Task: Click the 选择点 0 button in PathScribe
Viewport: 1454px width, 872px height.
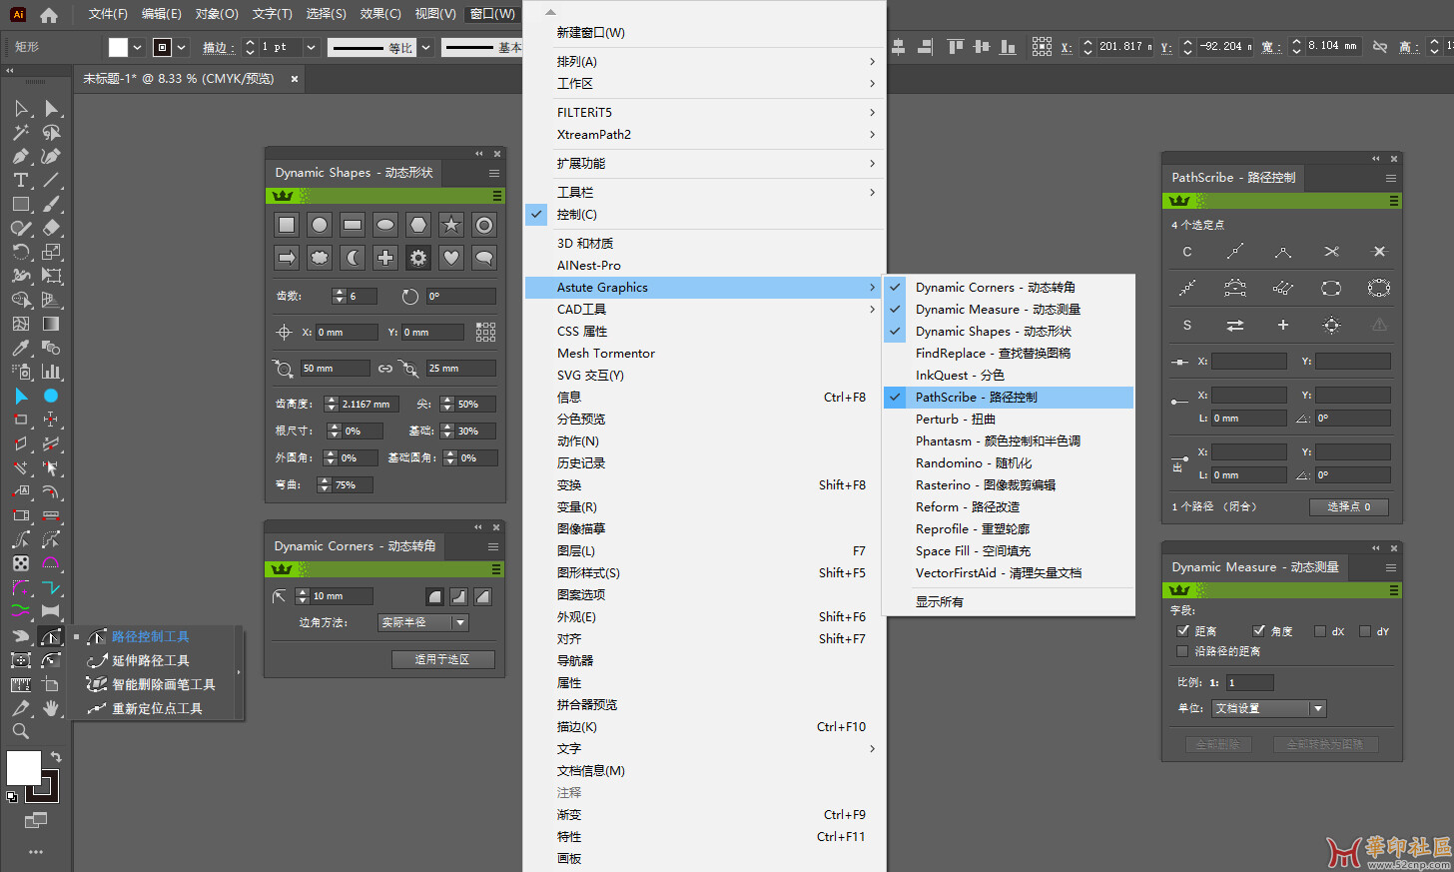Action: click(x=1348, y=506)
